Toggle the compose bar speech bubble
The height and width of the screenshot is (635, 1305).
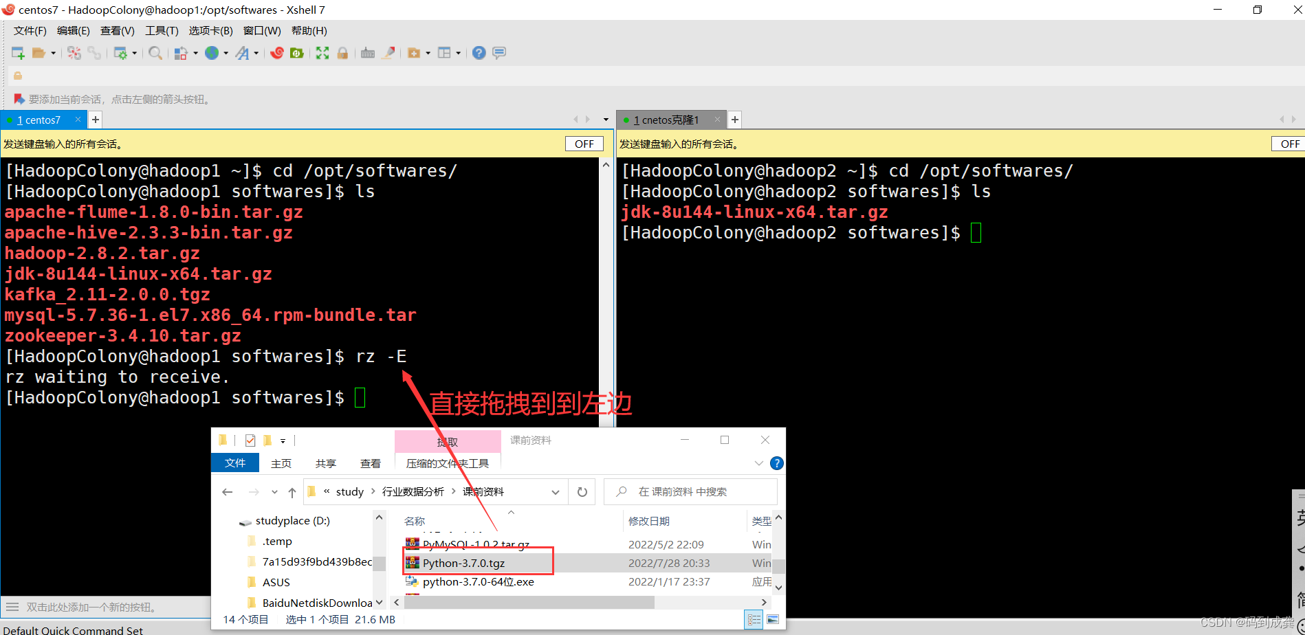tap(499, 53)
